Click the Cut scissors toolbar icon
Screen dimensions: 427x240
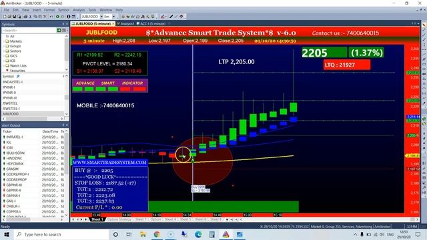(x=30, y=17)
